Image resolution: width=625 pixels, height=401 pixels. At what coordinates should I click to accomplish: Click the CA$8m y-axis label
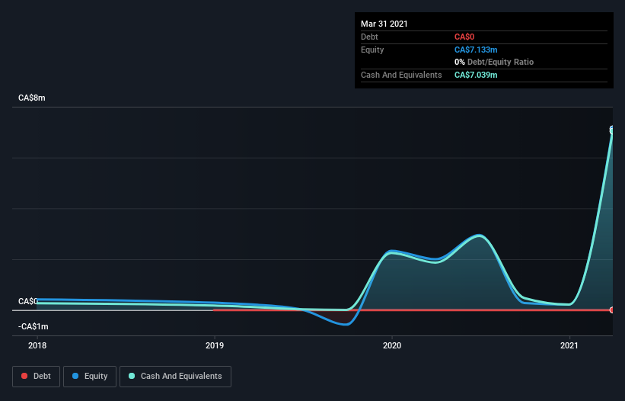(x=32, y=98)
